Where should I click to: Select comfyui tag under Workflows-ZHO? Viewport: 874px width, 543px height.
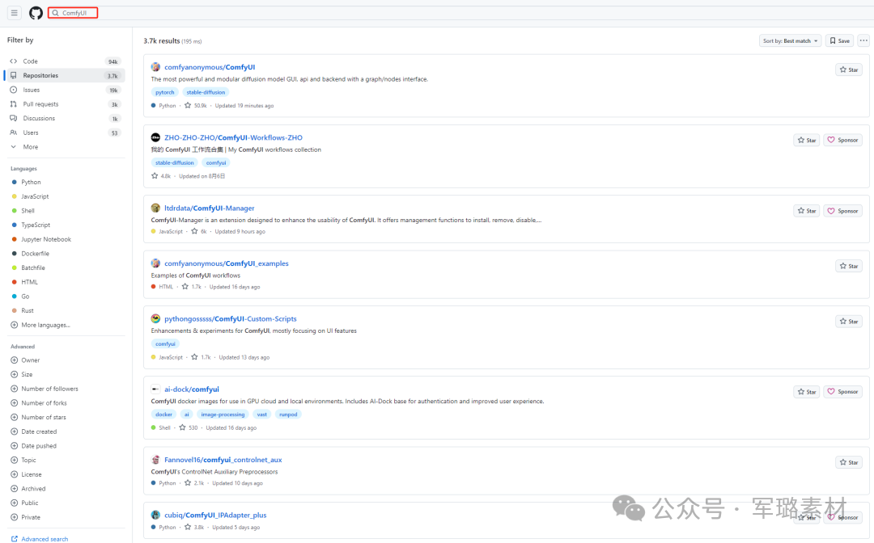pos(216,163)
